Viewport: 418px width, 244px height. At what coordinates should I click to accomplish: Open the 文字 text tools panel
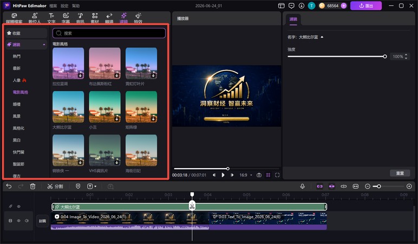51,18
